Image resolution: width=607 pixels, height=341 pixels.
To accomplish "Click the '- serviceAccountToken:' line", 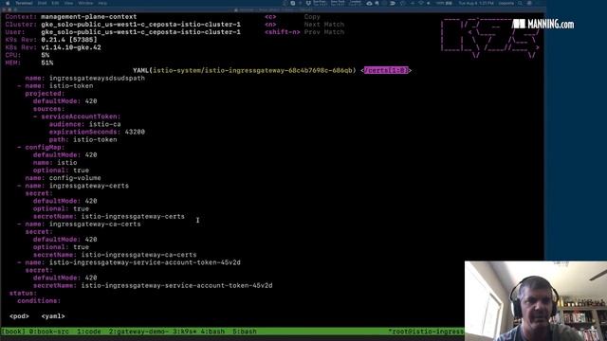I will click(x=77, y=117).
